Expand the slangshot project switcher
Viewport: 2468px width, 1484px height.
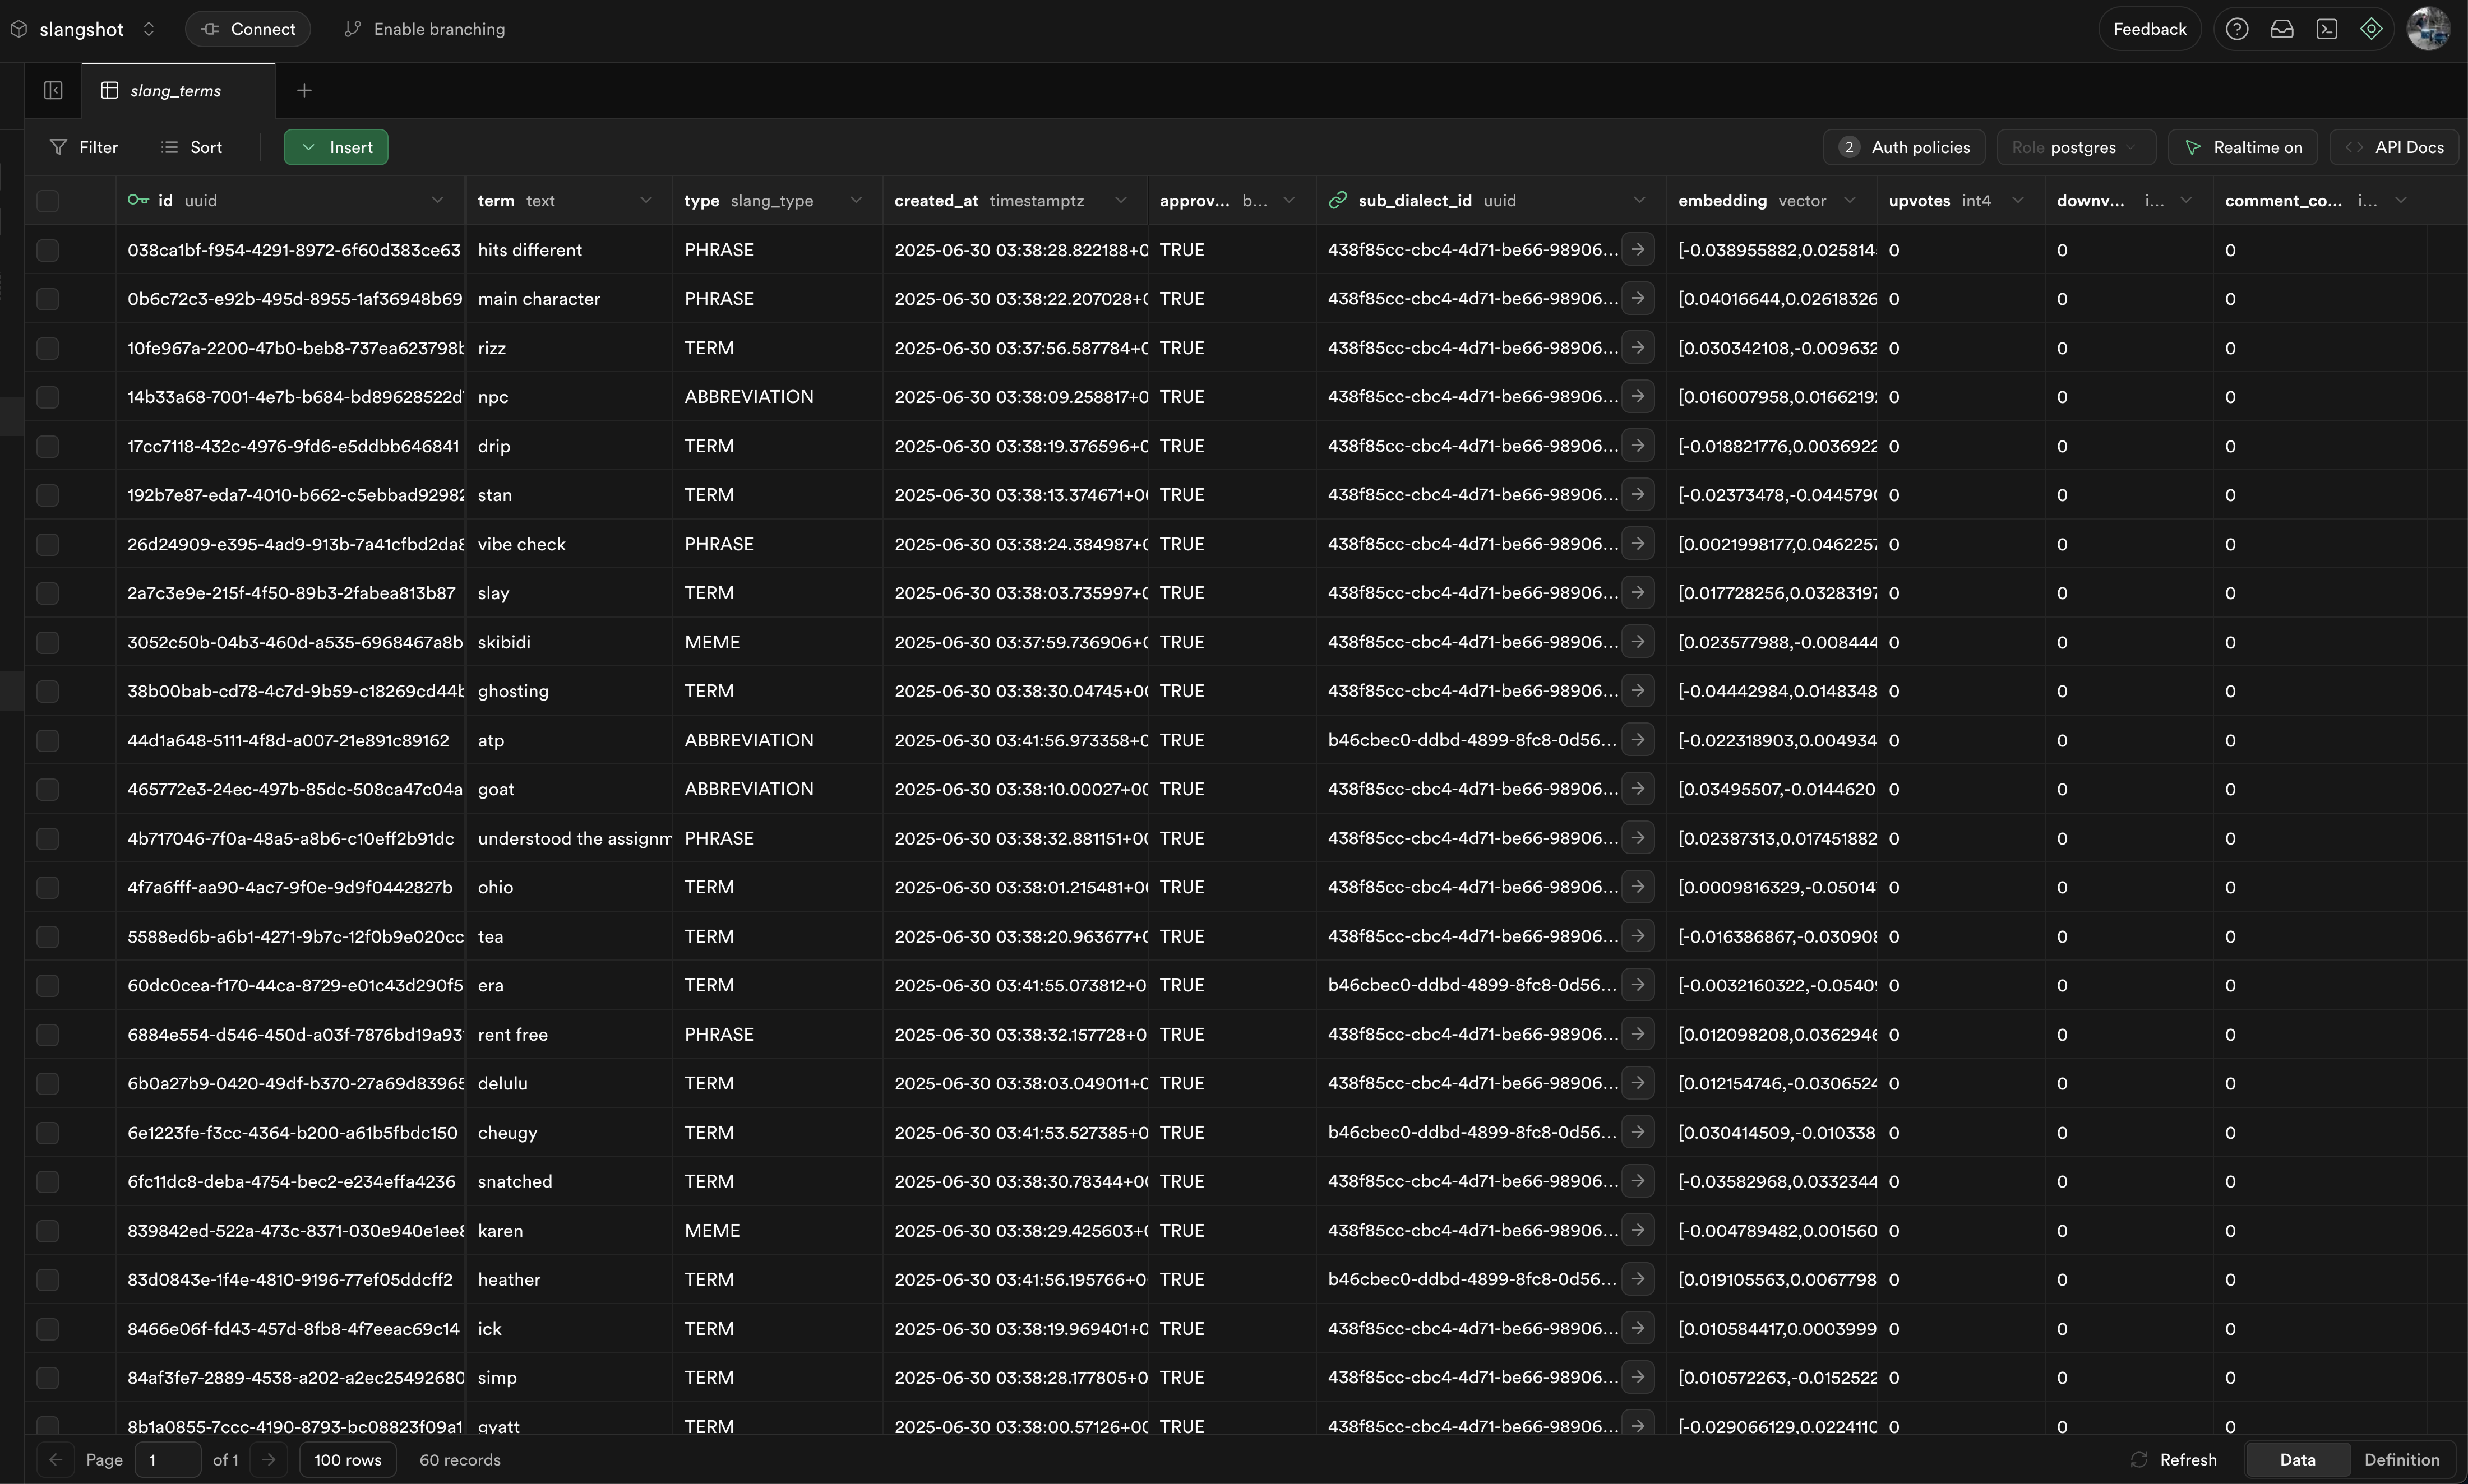[149, 29]
